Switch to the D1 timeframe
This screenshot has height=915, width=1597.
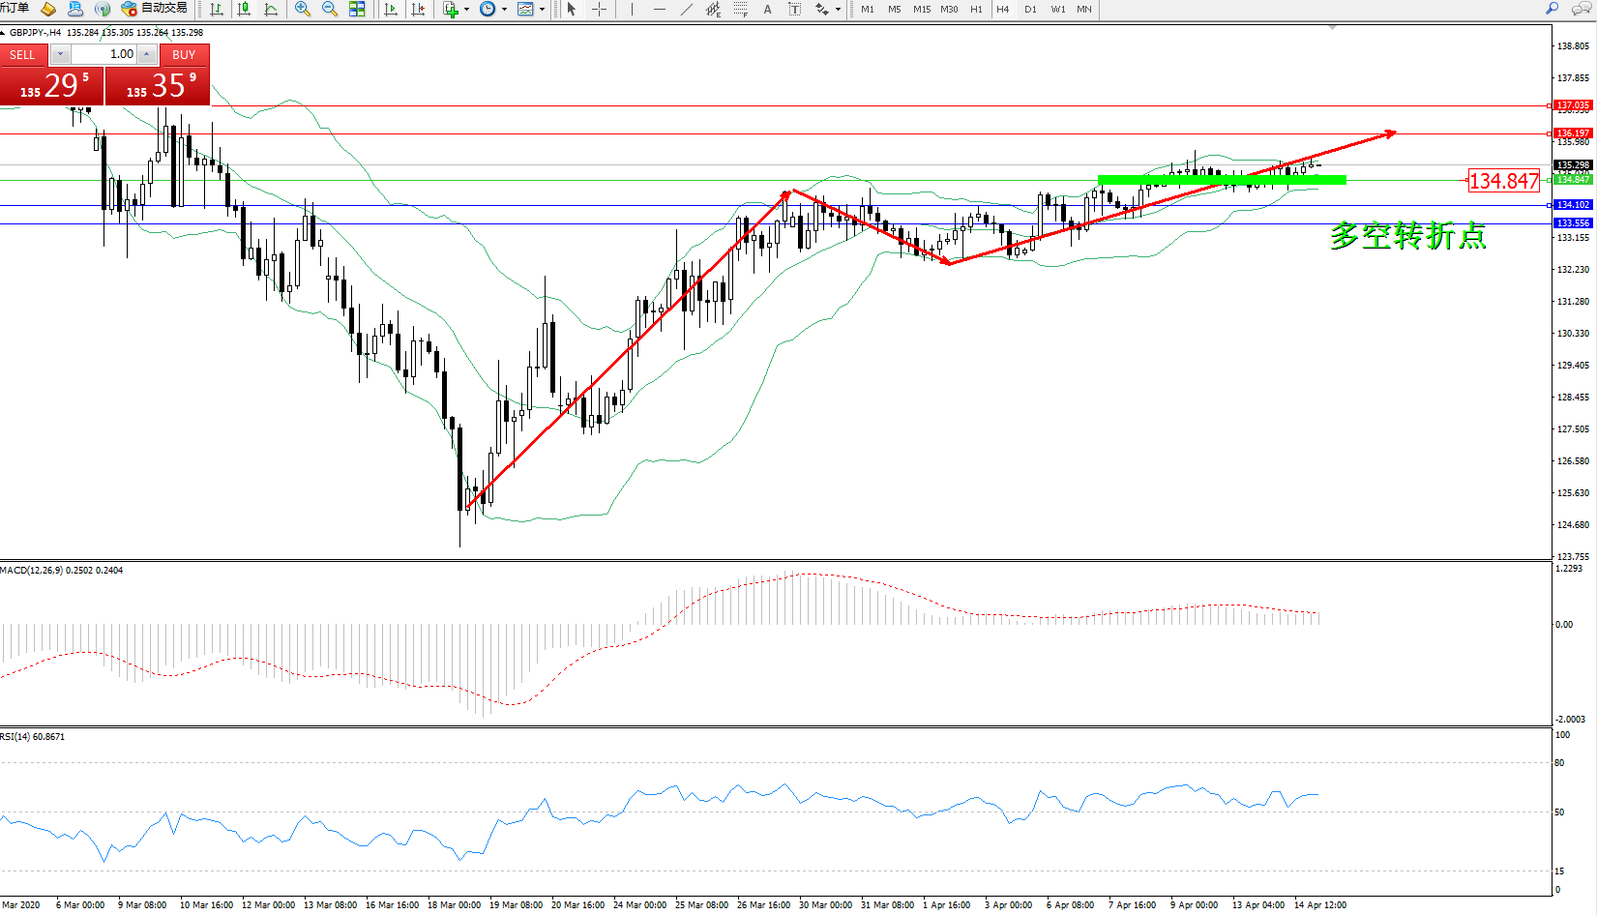point(1030,9)
